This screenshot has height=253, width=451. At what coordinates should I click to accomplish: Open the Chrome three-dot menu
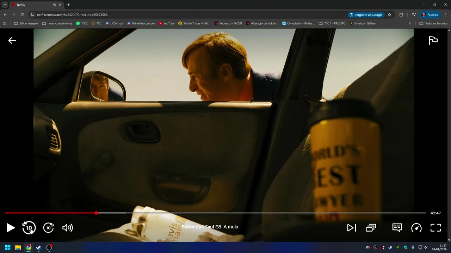point(446,15)
